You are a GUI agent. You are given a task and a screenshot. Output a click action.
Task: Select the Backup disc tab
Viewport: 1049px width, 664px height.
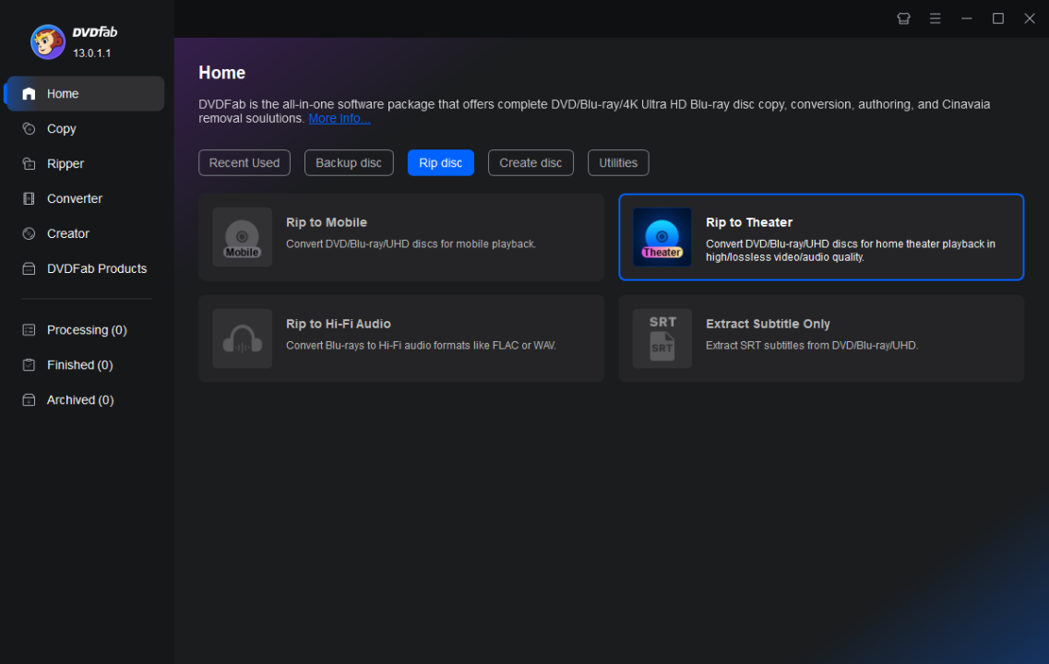pyautogui.click(x=349, y=162)
